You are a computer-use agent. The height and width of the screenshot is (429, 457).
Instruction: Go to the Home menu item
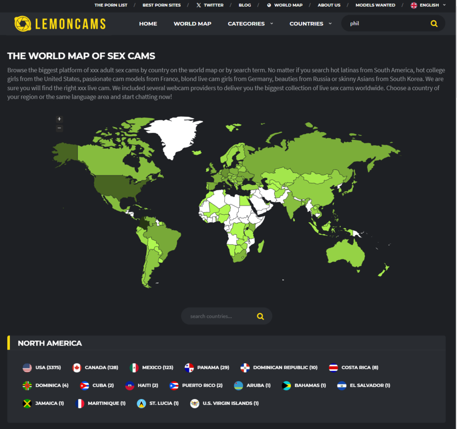[x=148, y=24]
